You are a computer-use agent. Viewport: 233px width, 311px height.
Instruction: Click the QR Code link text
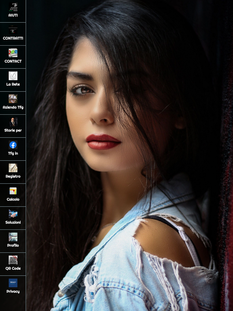pyautogui.click(x=13, y=268)
